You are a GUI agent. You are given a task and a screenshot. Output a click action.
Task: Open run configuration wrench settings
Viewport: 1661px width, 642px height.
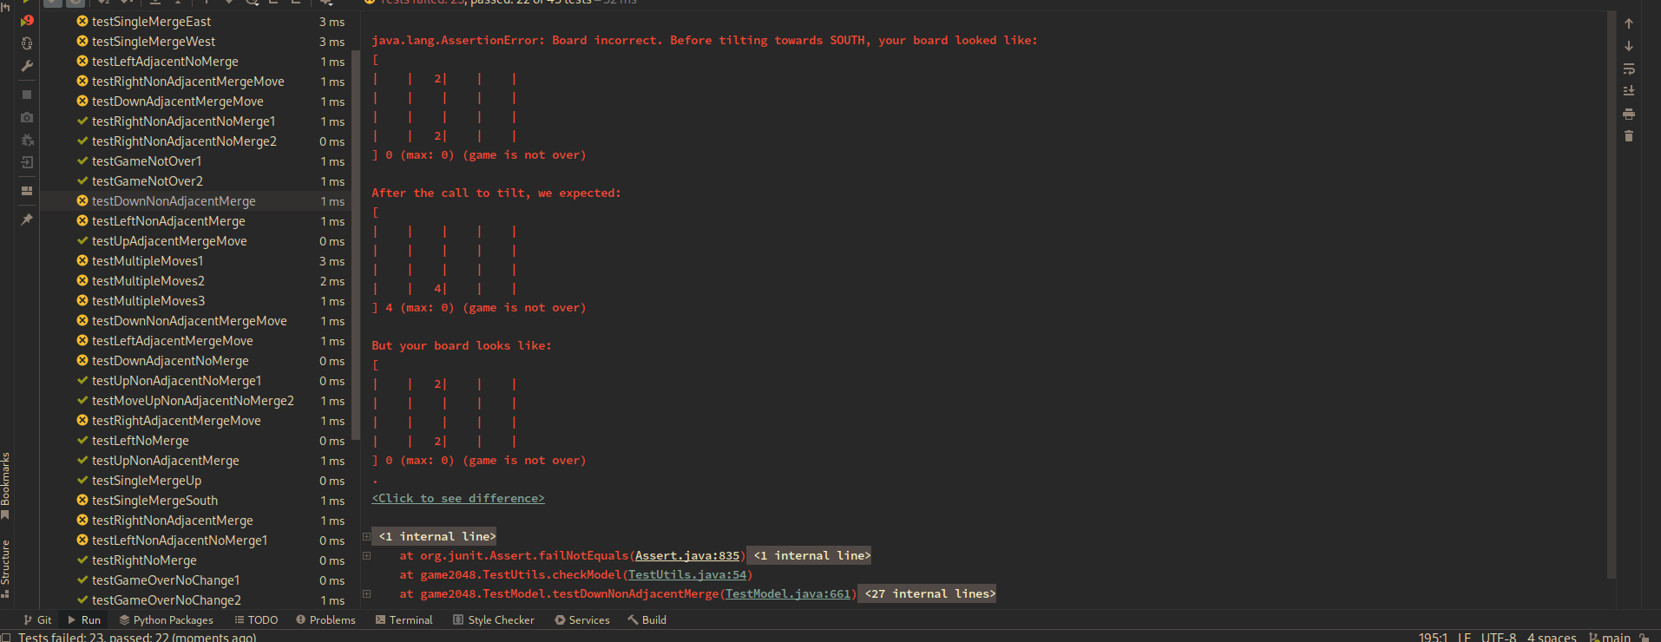pos(27,66)
